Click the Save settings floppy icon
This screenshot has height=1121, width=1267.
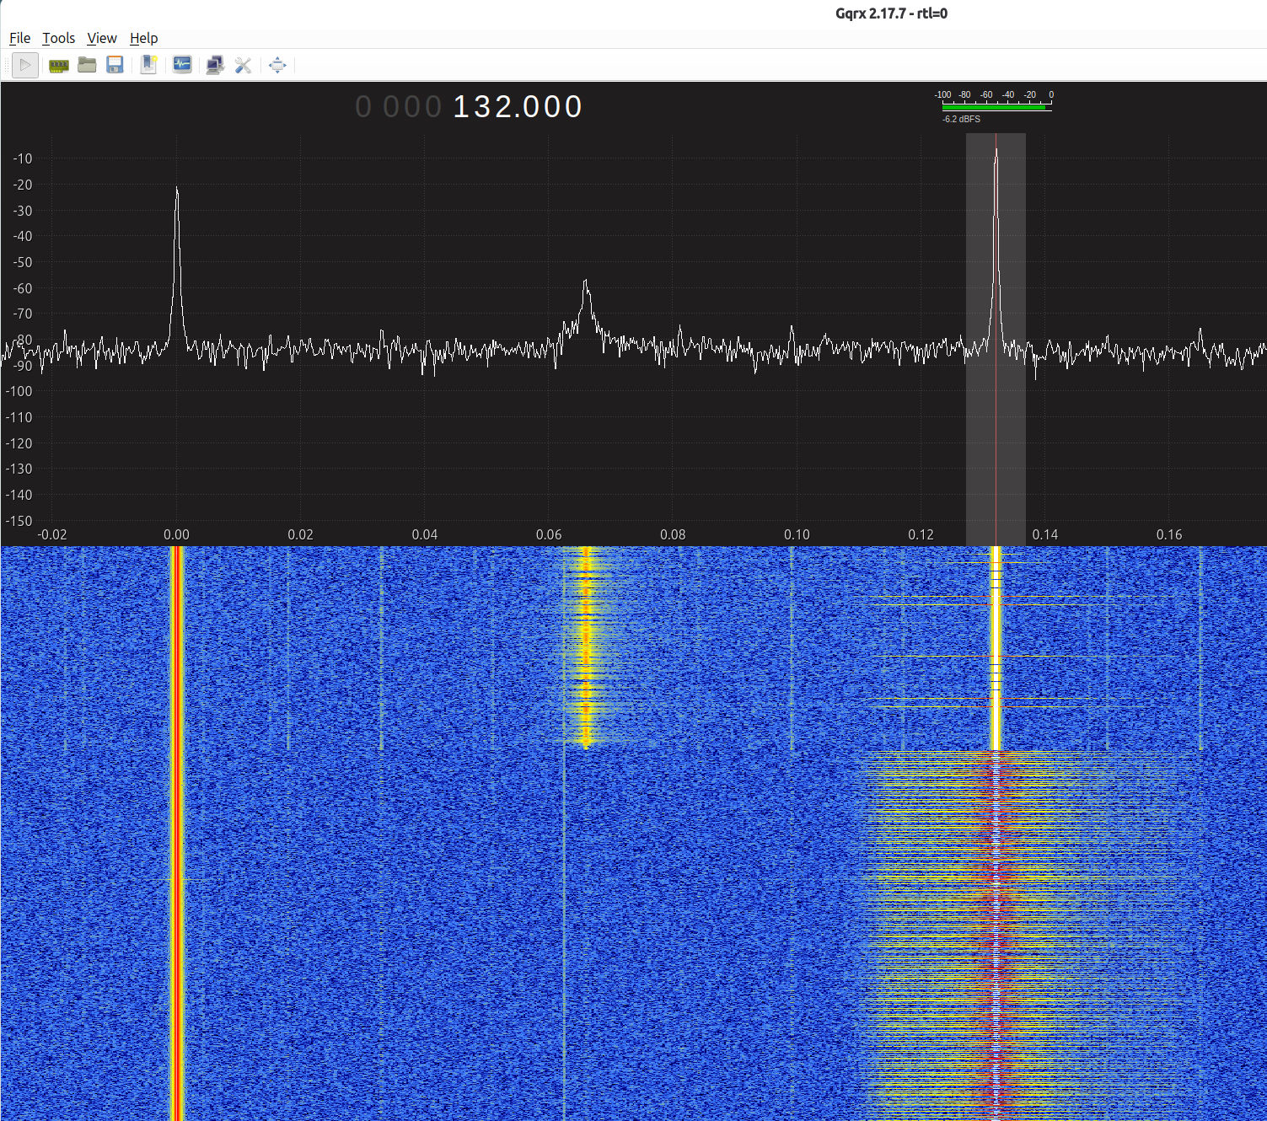[115, 65]
